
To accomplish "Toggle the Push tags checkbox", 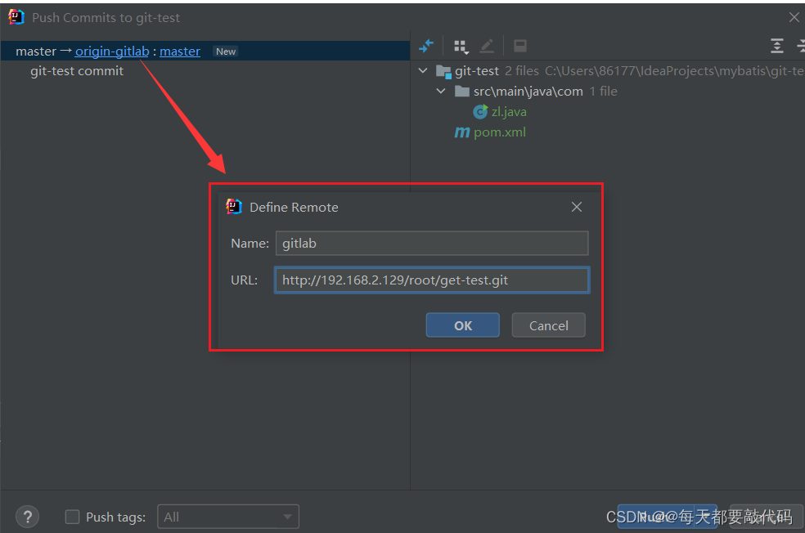I will (72, 517).
